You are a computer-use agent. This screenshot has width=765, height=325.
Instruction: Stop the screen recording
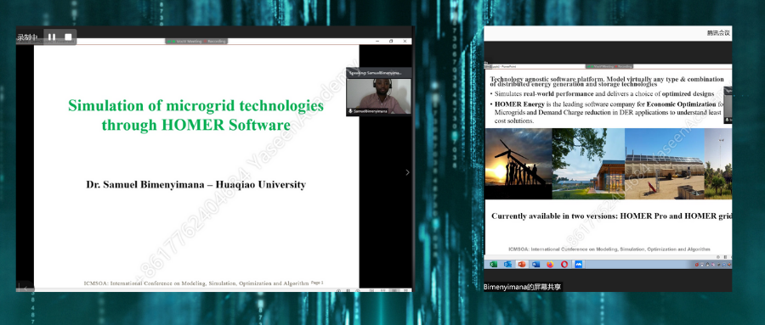pyautogui.click(x=68, y=37)
